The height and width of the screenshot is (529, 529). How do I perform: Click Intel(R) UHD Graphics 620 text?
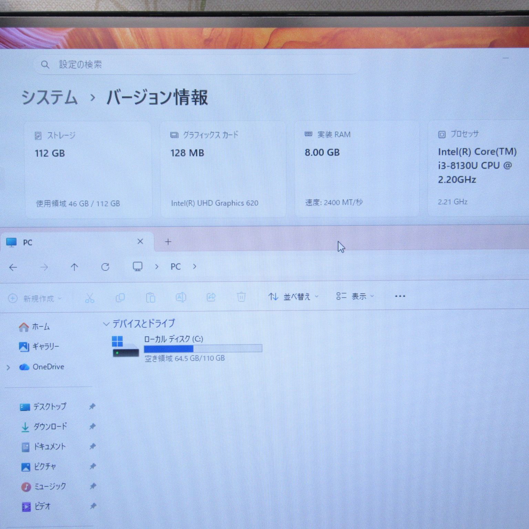pyautogui.click(x=215, y=203)
